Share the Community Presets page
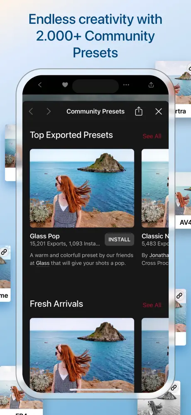Screen dimensions: 191x415 point(139,111)
